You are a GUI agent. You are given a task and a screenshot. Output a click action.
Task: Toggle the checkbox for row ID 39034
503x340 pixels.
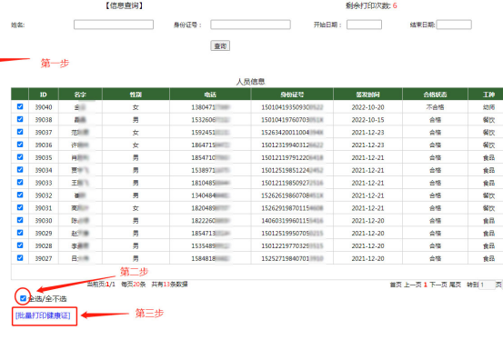(20, 170)
